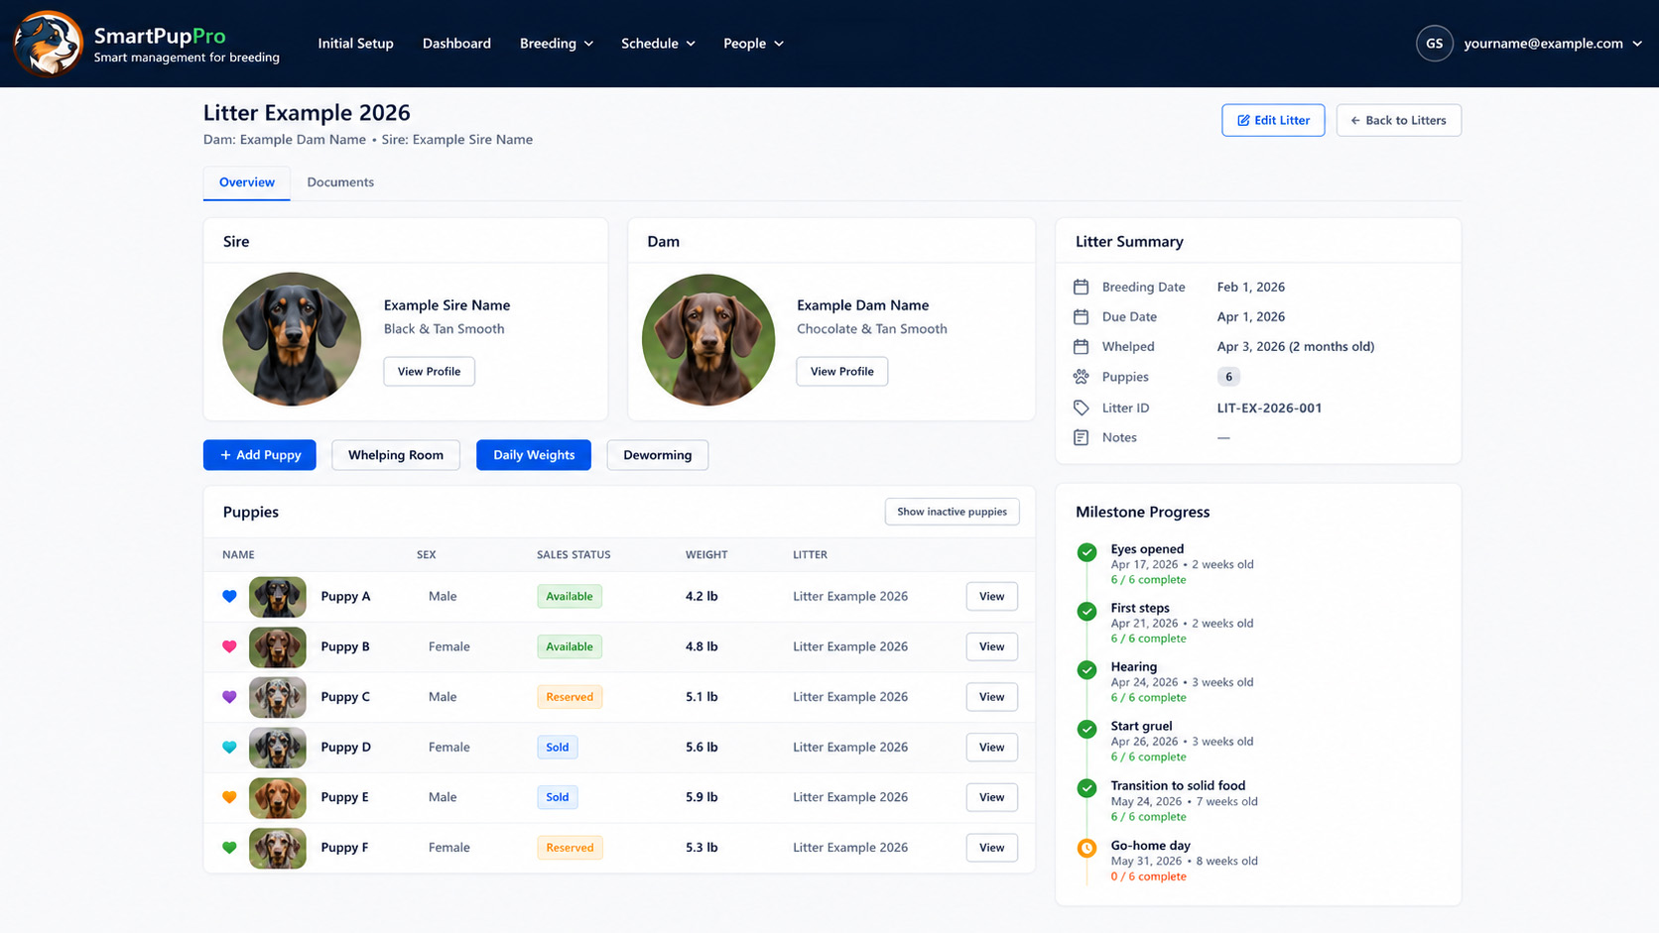Open the Dashboard page
This screenshot has width=1659, height=933.
[x=456, y=44]
